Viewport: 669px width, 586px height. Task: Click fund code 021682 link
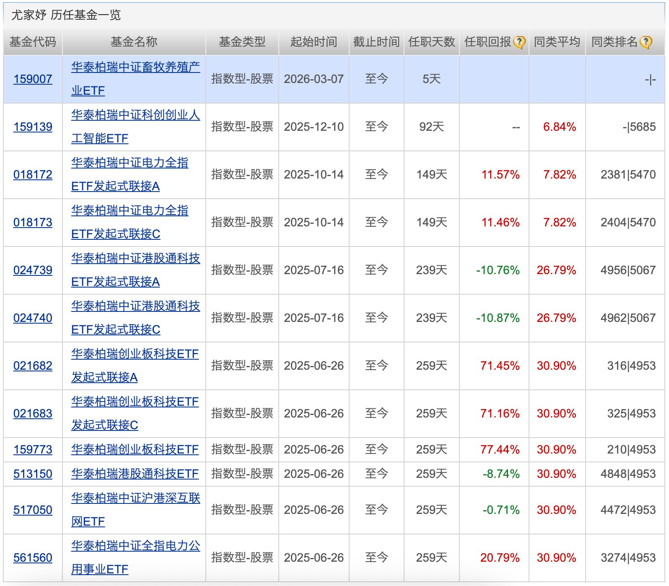point(33,366)
